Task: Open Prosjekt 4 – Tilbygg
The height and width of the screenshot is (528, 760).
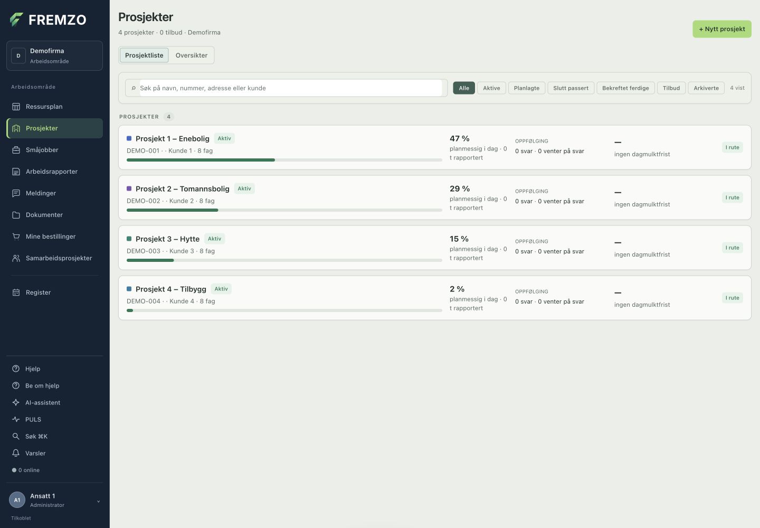Action: point(434,298)
